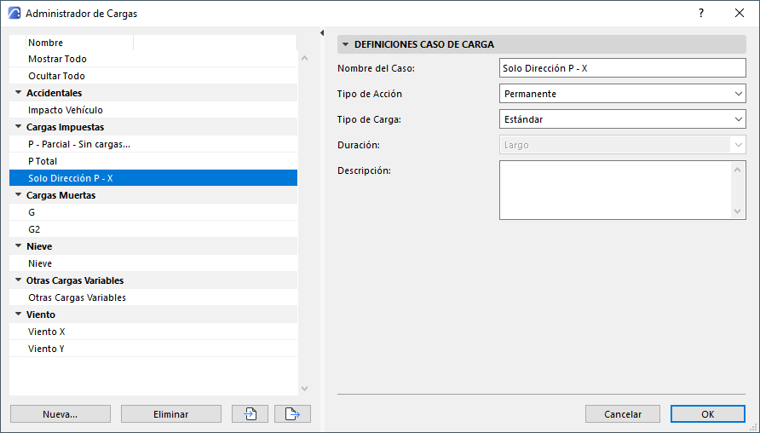
Task: Select Viento X in the list
Action: [47, 332]
